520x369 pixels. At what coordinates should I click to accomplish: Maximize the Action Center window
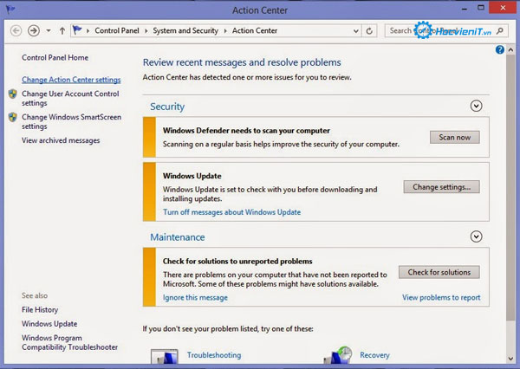click(x=480, y=8)
